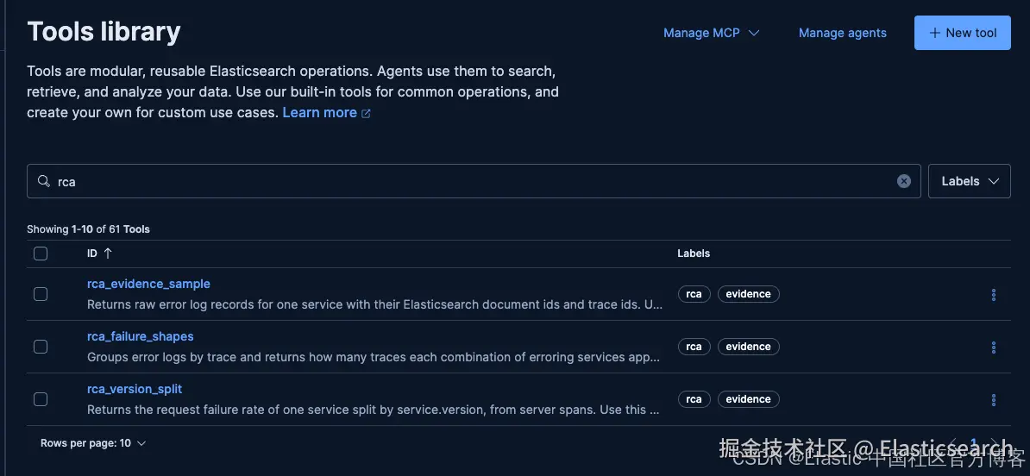
Task: Clear the search field with X icon
Action: click(904, 181)
